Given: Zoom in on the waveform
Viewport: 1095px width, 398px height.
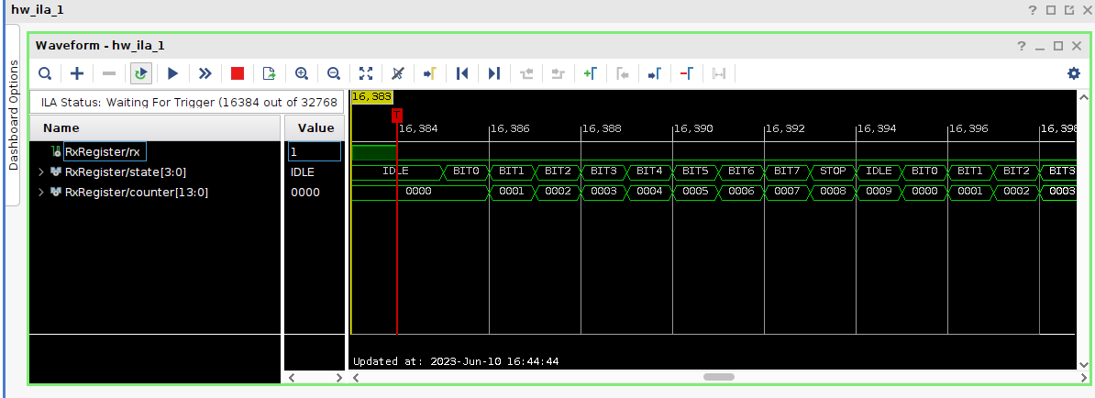Looking at the screenshot, I should (302, 73).
